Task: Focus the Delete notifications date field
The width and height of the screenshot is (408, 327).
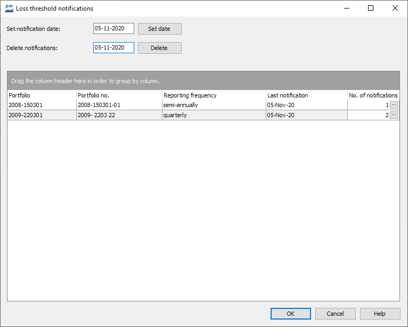Action: click(113, 48)
